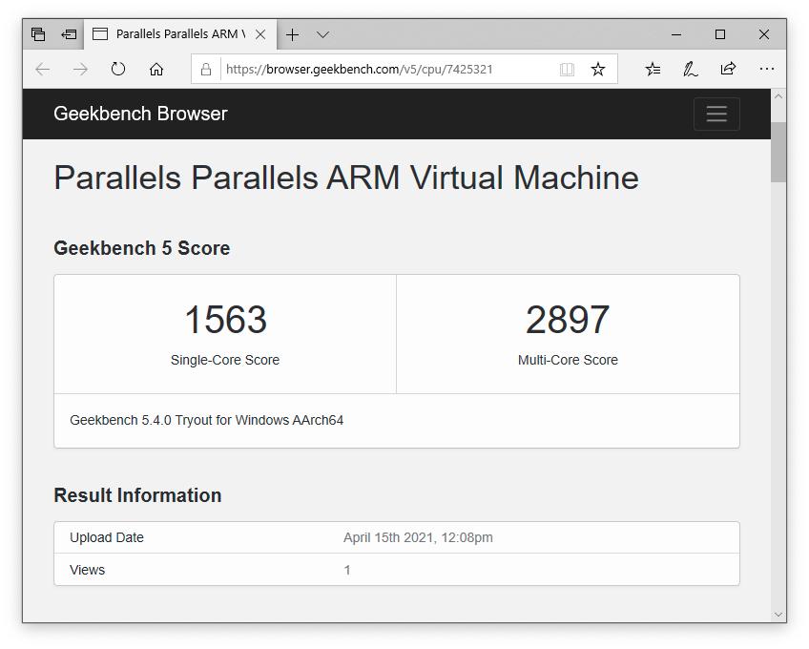Click the Add notes pen icon
Screen dimensions: 809x649
pyautogui.click(x=691, y=69)
